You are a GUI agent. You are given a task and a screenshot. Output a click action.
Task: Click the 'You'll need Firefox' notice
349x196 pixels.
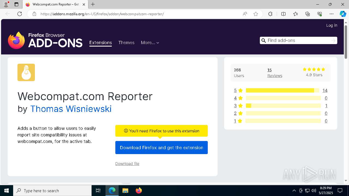[x=161, y=131]
